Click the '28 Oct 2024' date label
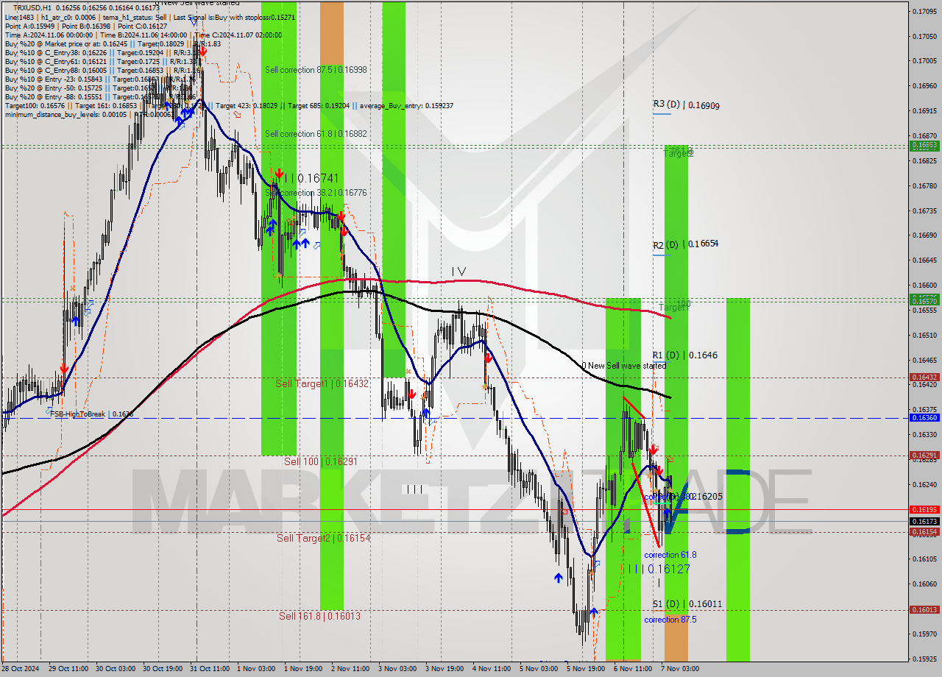The image size is (942, 677). pyautogui.click(x=21, y=669)
